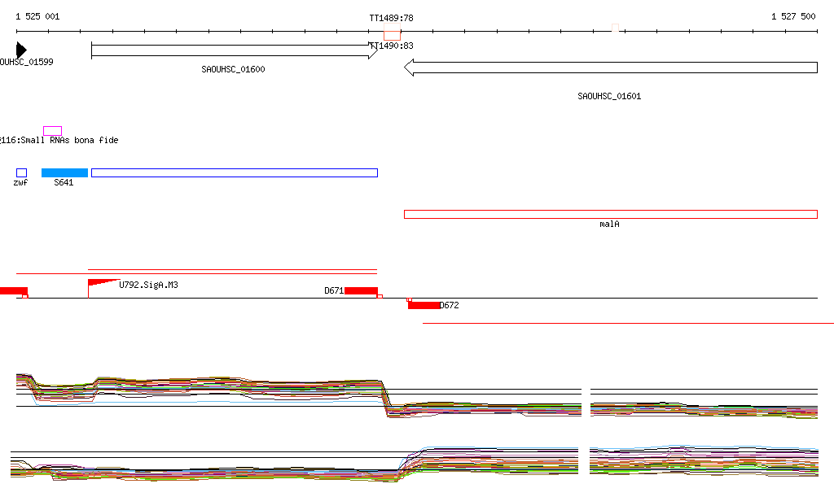Click the long blue outlined segment
The height and width of the screenshot is (497, 834).
coord(235,172)
